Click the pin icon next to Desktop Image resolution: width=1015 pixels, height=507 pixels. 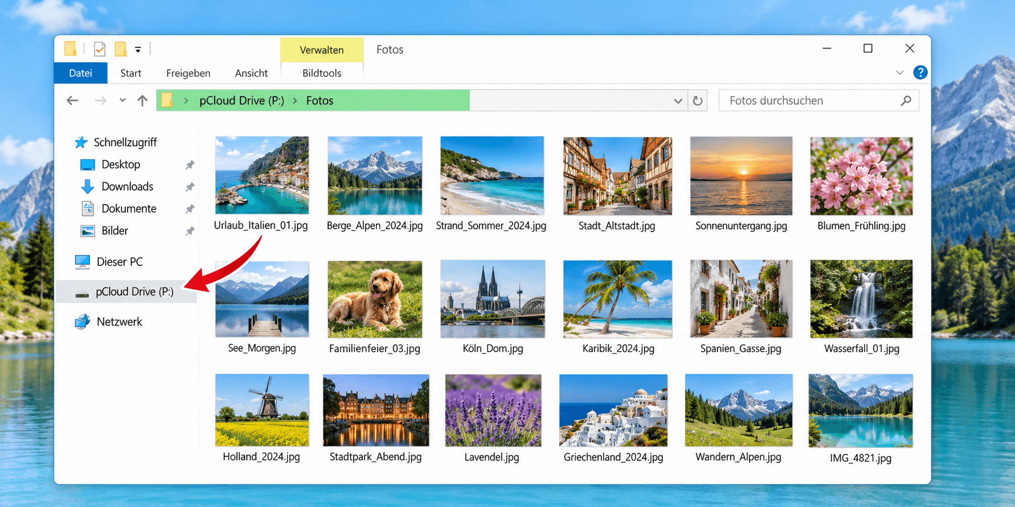pos(190,165)
